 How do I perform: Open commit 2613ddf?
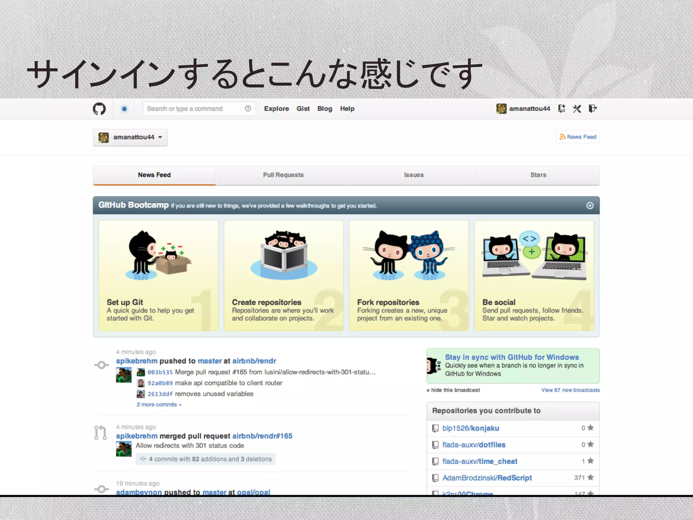[160, 394]
